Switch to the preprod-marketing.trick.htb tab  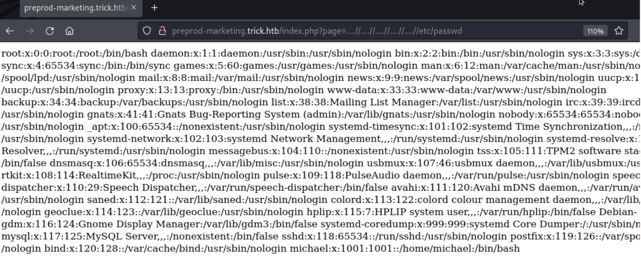[x=74, y=7]
